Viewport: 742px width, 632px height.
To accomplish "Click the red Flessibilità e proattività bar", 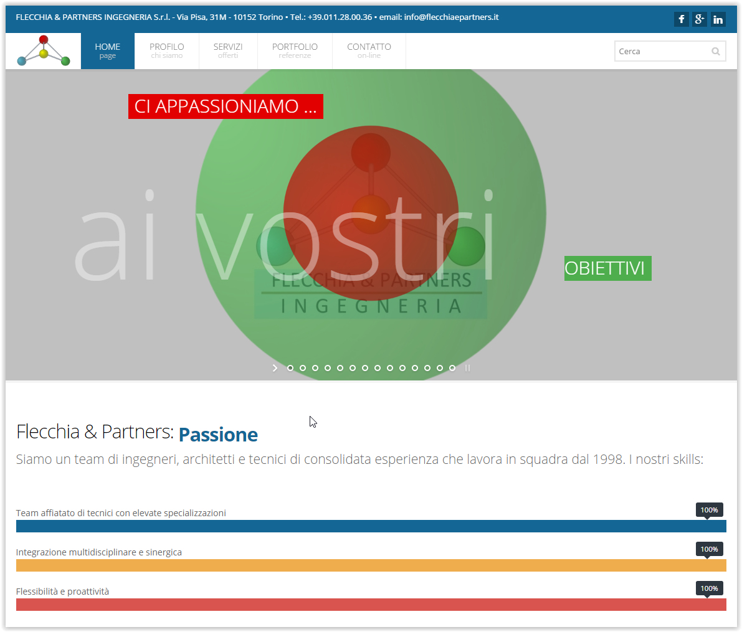I will tap(371, 605).
